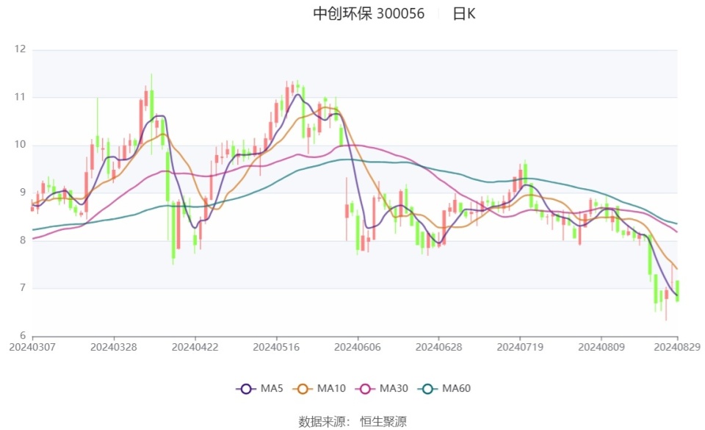
Task: Click the 6 price level on y-axis
Action: coord(22,336)
